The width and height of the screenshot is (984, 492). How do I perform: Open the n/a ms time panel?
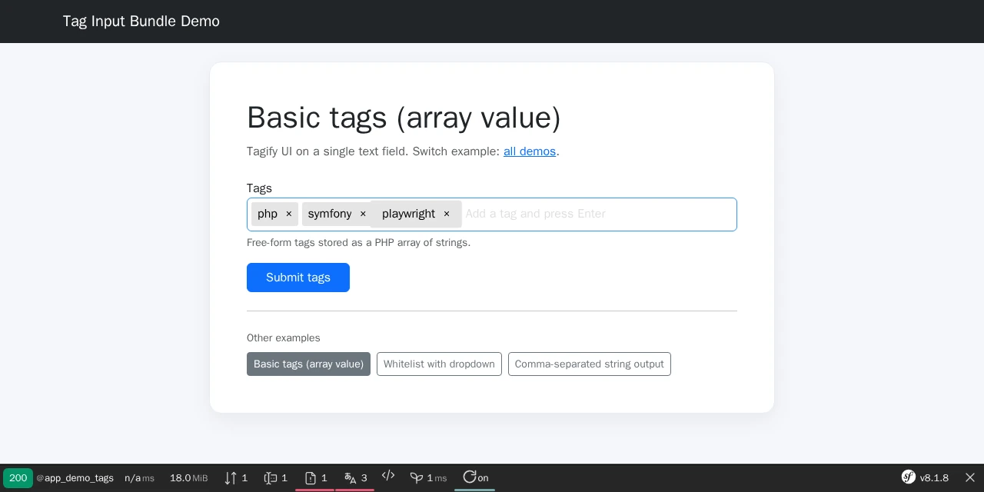[139, 478]
